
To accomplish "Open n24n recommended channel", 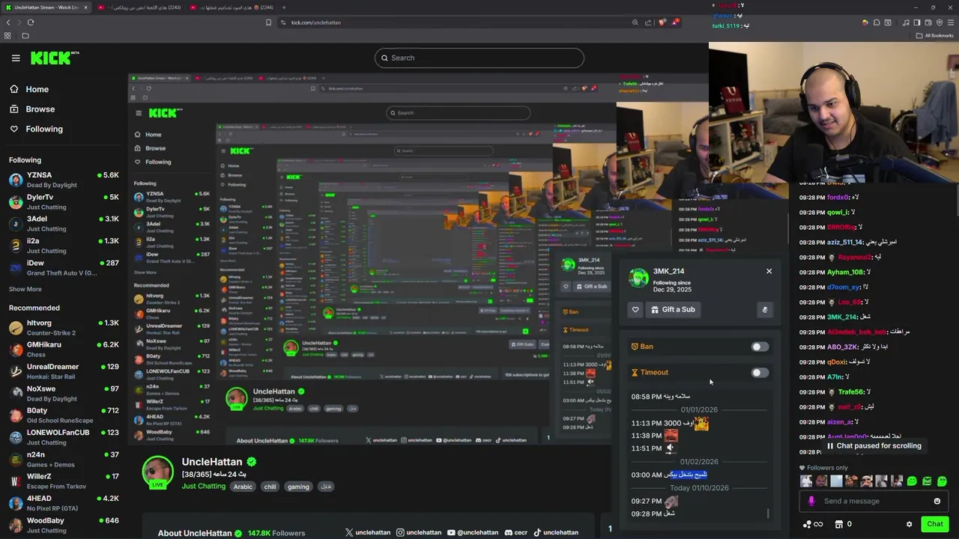I will [64, 459].
